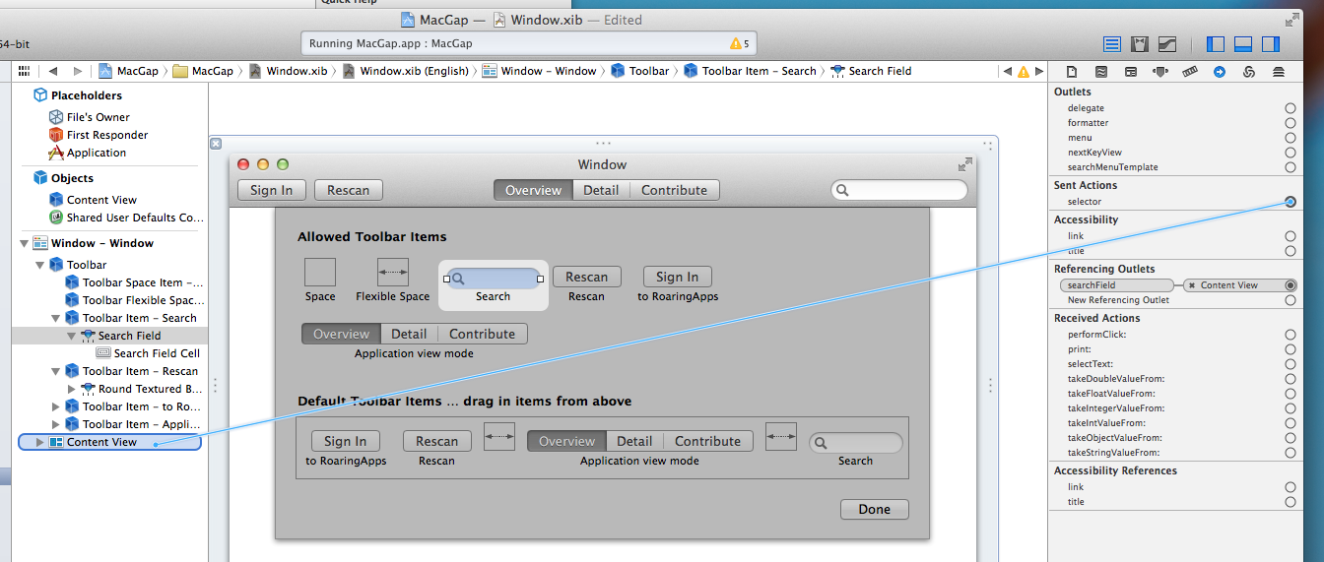This screenshot has width=1324, height=562.
Task: Remove searchField Content View connection x
Action: click(1192, 285)
